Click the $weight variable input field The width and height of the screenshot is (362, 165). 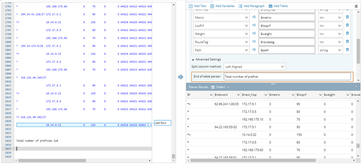pos(287,34)
